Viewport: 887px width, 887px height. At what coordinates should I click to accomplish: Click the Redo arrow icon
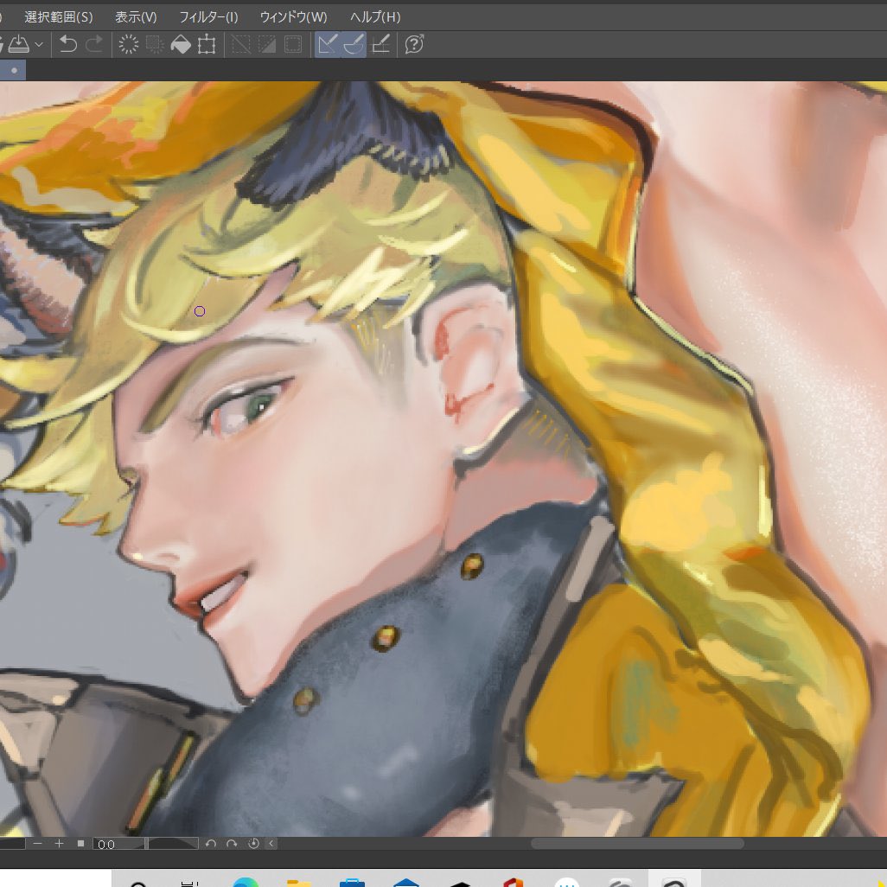tap(94, 44)
